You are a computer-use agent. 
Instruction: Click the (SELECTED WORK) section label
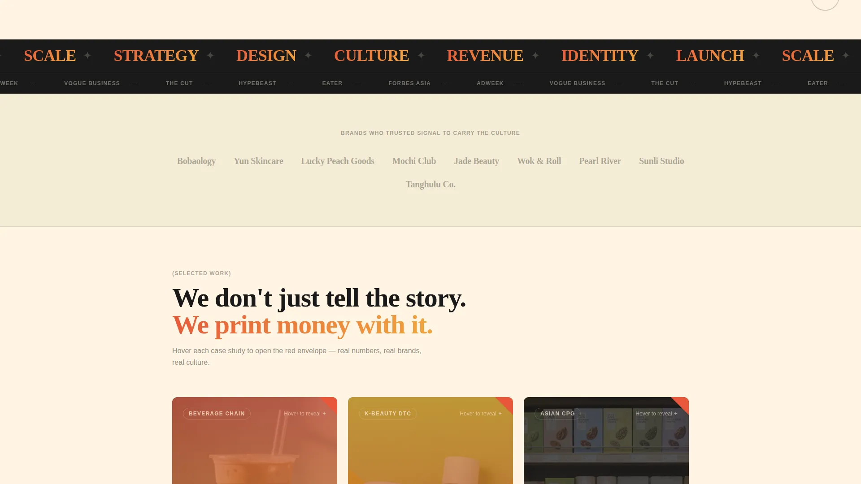(201, 273)
